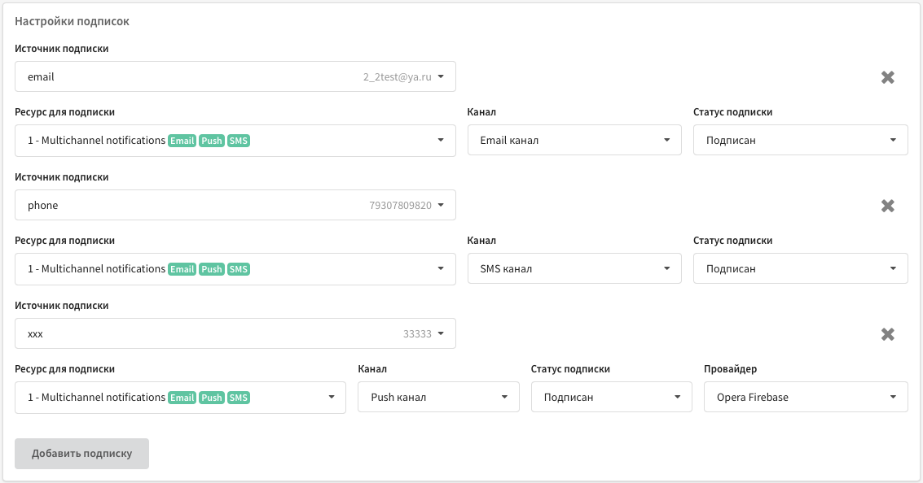The image size is (923, 483).
Task: Open the email source dropdown
Action: click(235, 76)
